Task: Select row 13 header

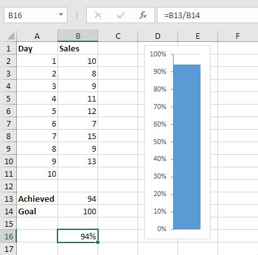Action: point(8,199)
